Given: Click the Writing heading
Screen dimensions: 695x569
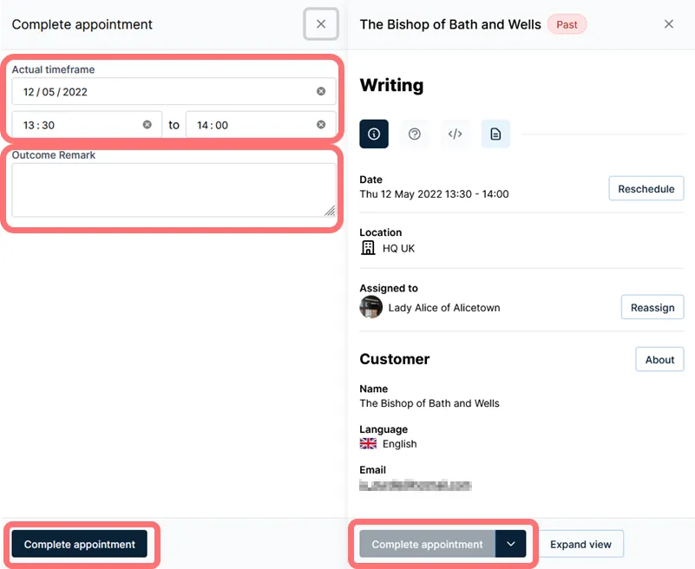Looking at the screenshot, I should [391, 85].
